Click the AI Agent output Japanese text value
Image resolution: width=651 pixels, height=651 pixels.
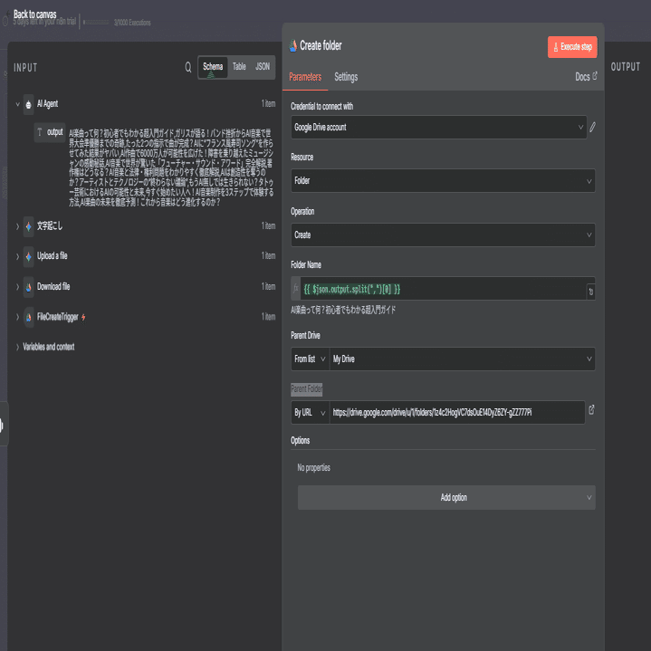point(171,168)
